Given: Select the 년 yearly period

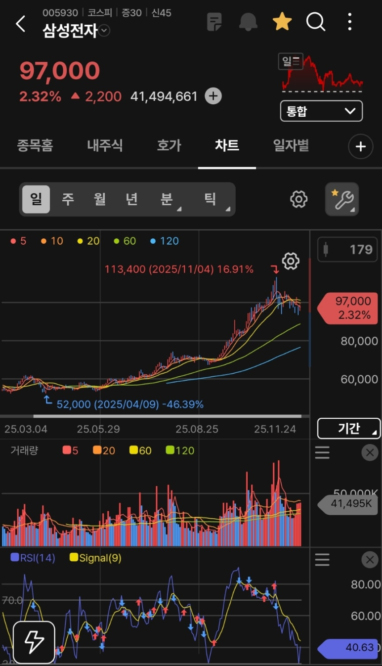Looking at the screenshot, I should coord(131,199).
